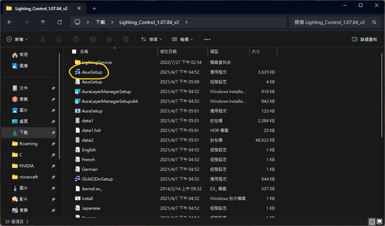
Task: Unpin Roaming folder using its pin icon
Action: pos(53,144)
